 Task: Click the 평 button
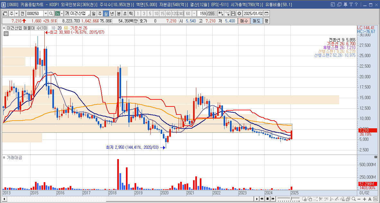266,21
